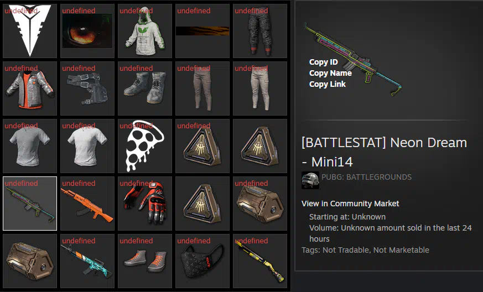483x292 pixels.
Task: Pick the red and black gloves item
Action: coord(145,204)
